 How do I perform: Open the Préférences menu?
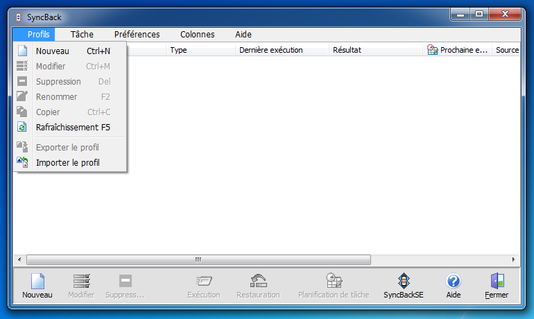coord(137,35)
